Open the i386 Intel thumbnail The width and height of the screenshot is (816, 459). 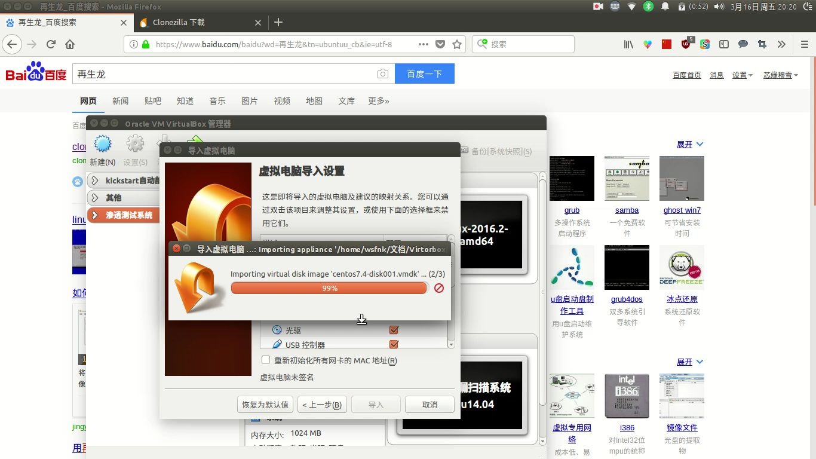(627, 396)
